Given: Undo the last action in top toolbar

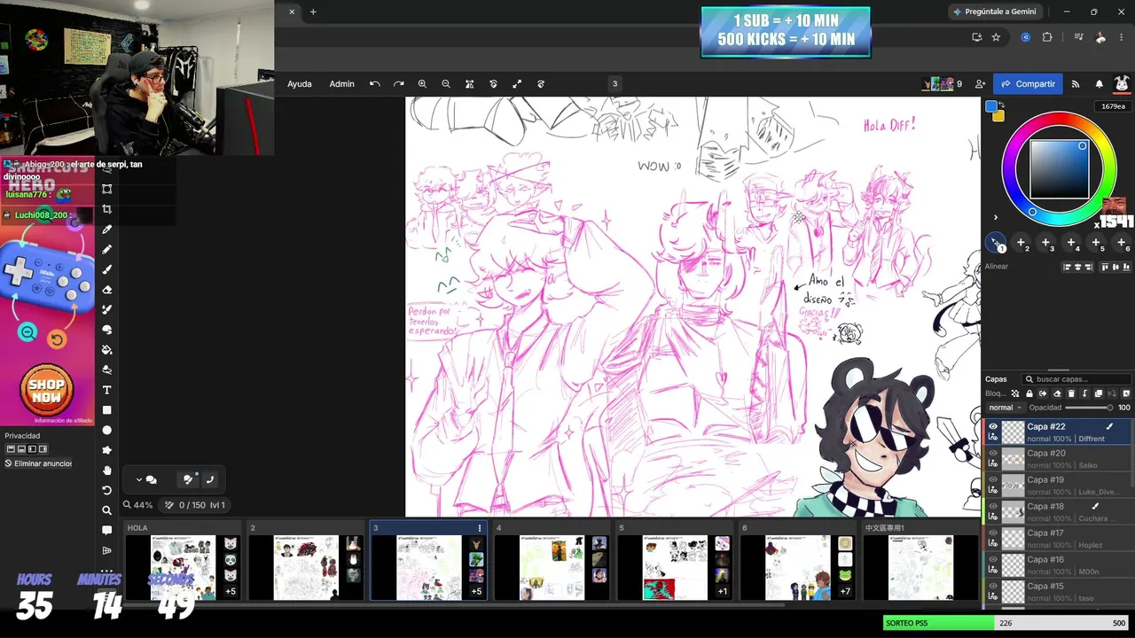Looking at the screenshot, I should (x=375, y=84).
